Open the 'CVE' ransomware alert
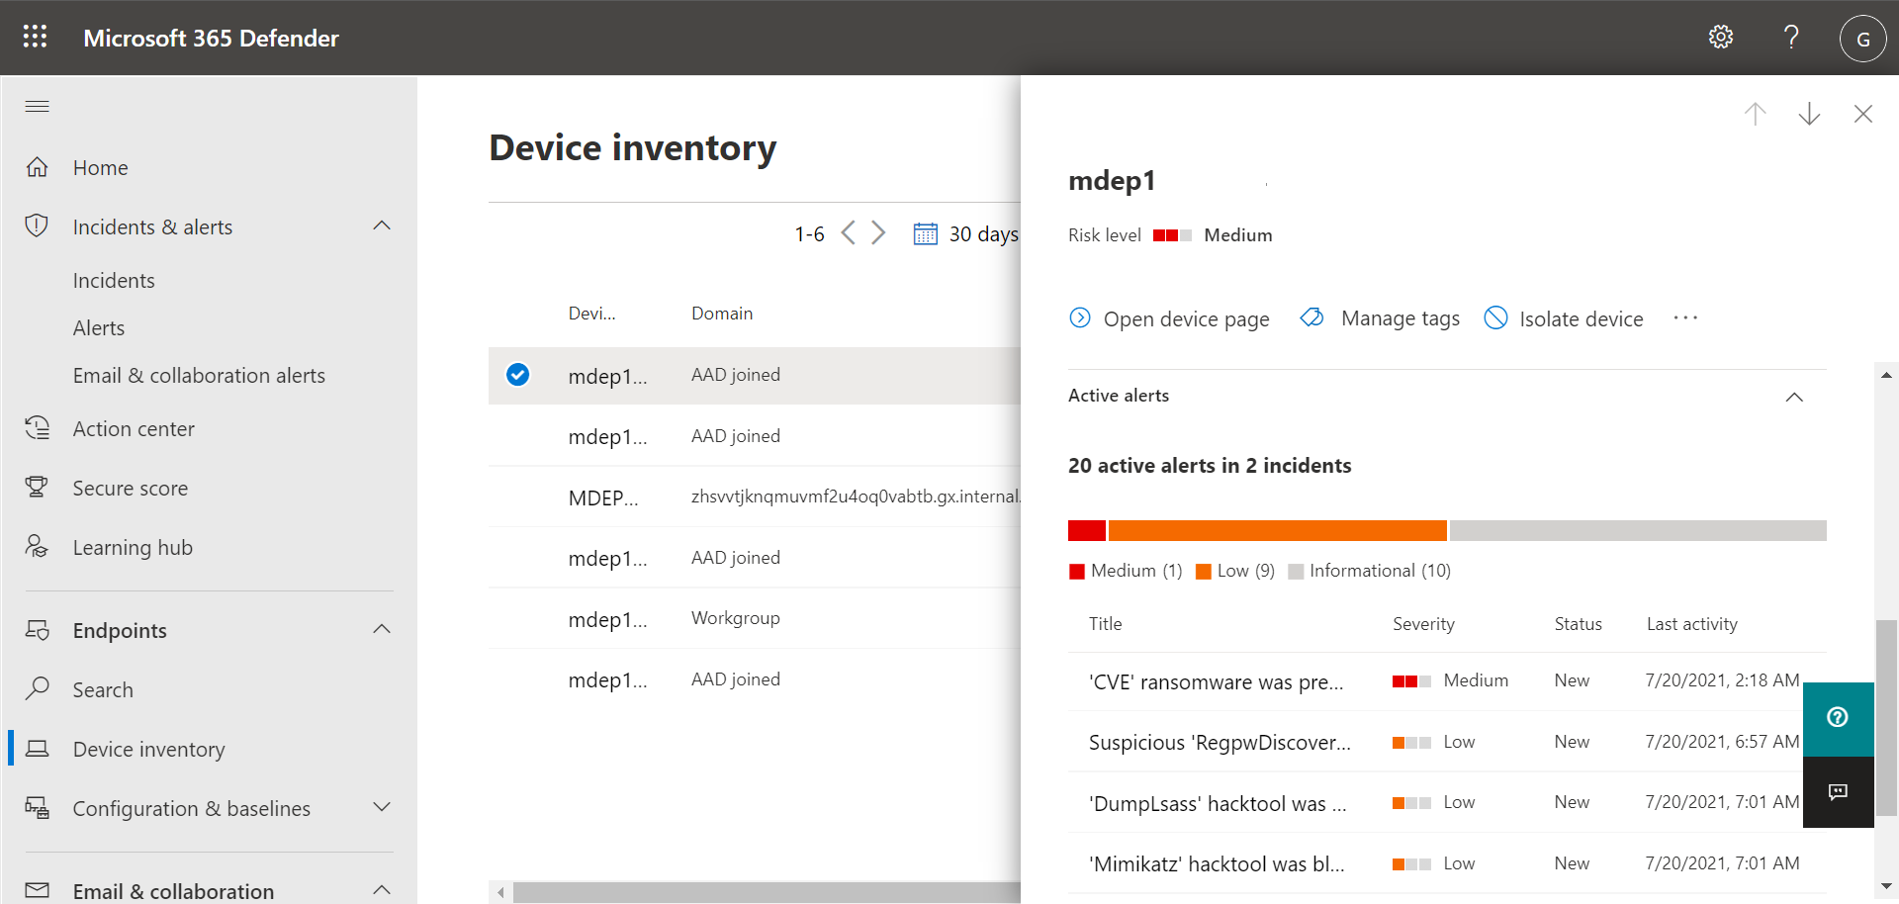 1216,681
